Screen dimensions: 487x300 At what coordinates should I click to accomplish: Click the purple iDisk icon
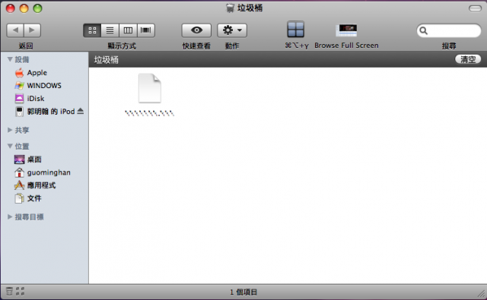point(19,99)
